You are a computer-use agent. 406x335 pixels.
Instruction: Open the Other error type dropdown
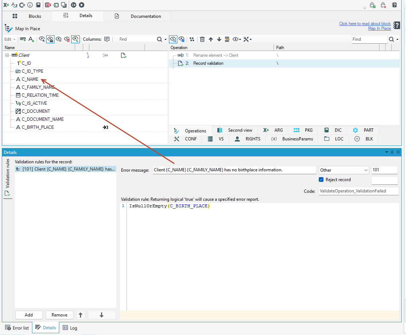[344, 170]
